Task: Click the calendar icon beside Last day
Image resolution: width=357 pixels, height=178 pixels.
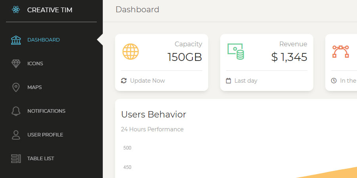Action: [x=228, y=81]
